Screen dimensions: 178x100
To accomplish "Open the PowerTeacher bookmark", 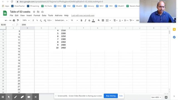I will [x=18, y=6].
